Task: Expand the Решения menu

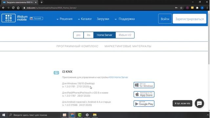Action: (64, 19)
